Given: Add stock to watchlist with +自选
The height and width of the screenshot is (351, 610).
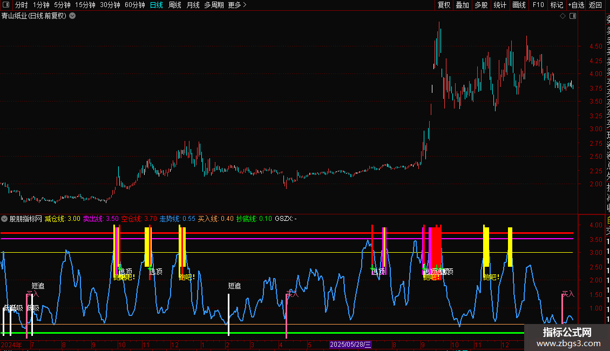Looking at the screenshot, I should (576, 5).
